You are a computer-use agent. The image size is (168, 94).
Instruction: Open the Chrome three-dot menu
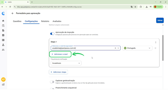[166, 7]
